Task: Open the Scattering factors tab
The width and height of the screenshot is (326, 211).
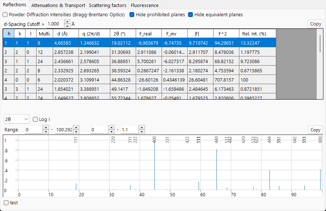Action: tap(107, 6)
